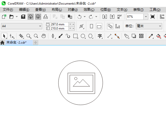
Task: Select the Zoom tool magnifier
Action: click(29, 36)
